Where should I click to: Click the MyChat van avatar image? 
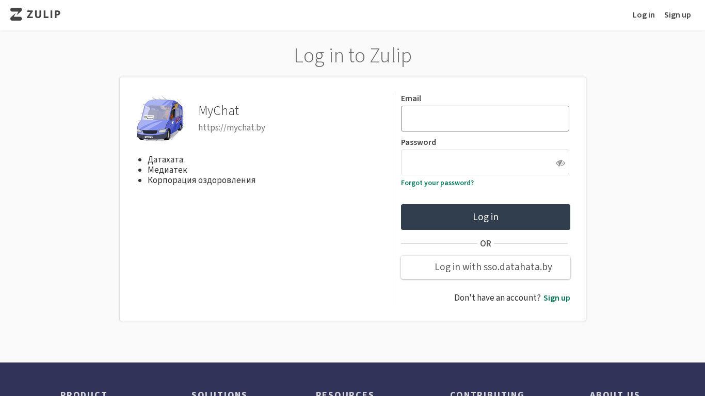[159, 119]
